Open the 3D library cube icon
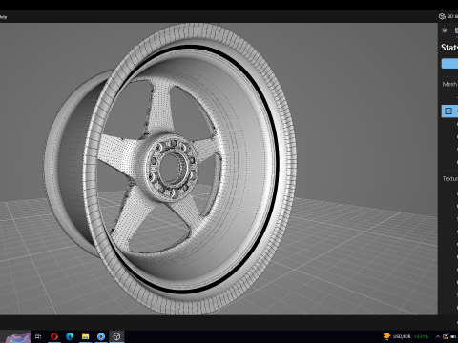The width and height of the screenshot is (458, 343). [442, 16]
